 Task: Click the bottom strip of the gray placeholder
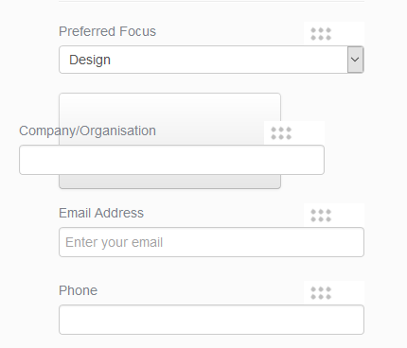169,182
